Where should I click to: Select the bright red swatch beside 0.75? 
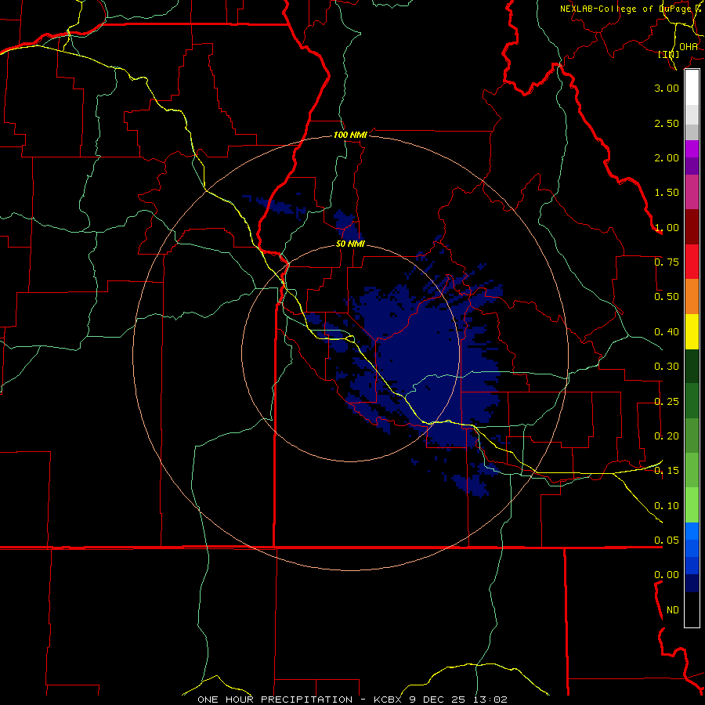tap(692, 262)
